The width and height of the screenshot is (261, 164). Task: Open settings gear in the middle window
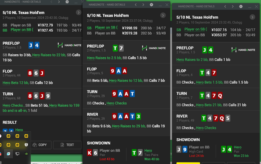(x=151, y=4)
